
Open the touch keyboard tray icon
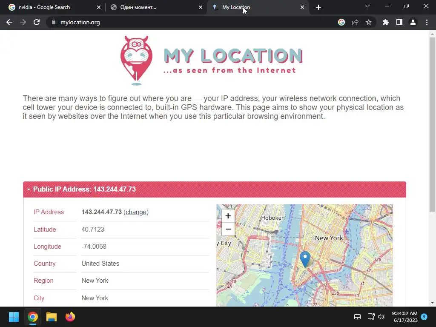point(357,317)
